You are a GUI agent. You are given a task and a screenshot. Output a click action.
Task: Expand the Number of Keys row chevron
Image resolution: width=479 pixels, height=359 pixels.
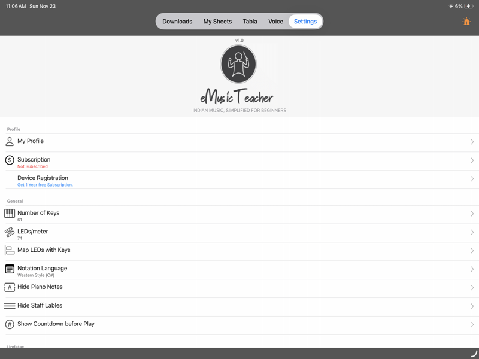[x=472, y=213]
